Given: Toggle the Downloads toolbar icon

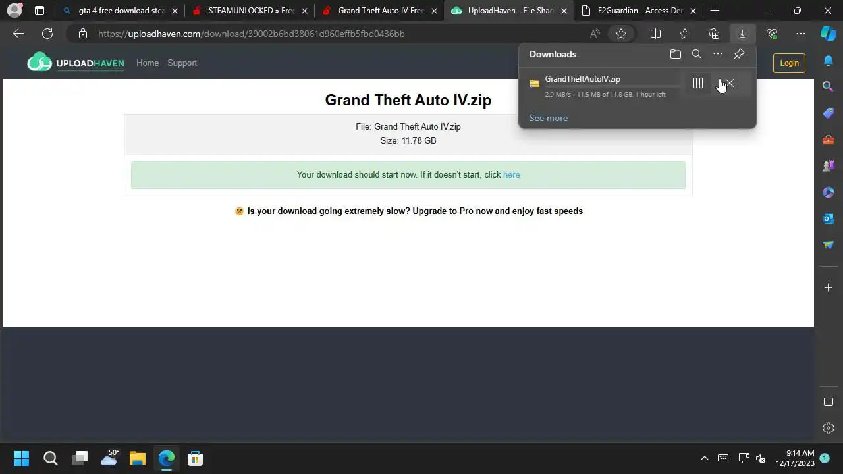Looking at the screenshot, I should 742,34.
